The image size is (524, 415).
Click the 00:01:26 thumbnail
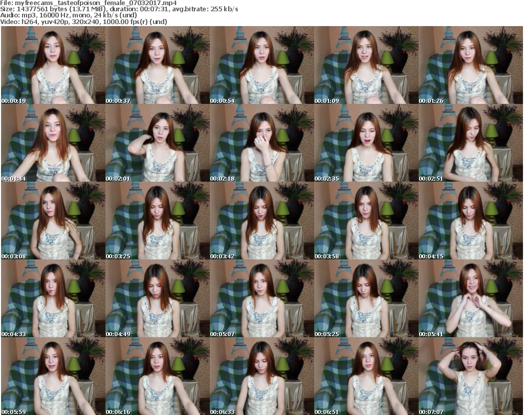tap(471, 65)
